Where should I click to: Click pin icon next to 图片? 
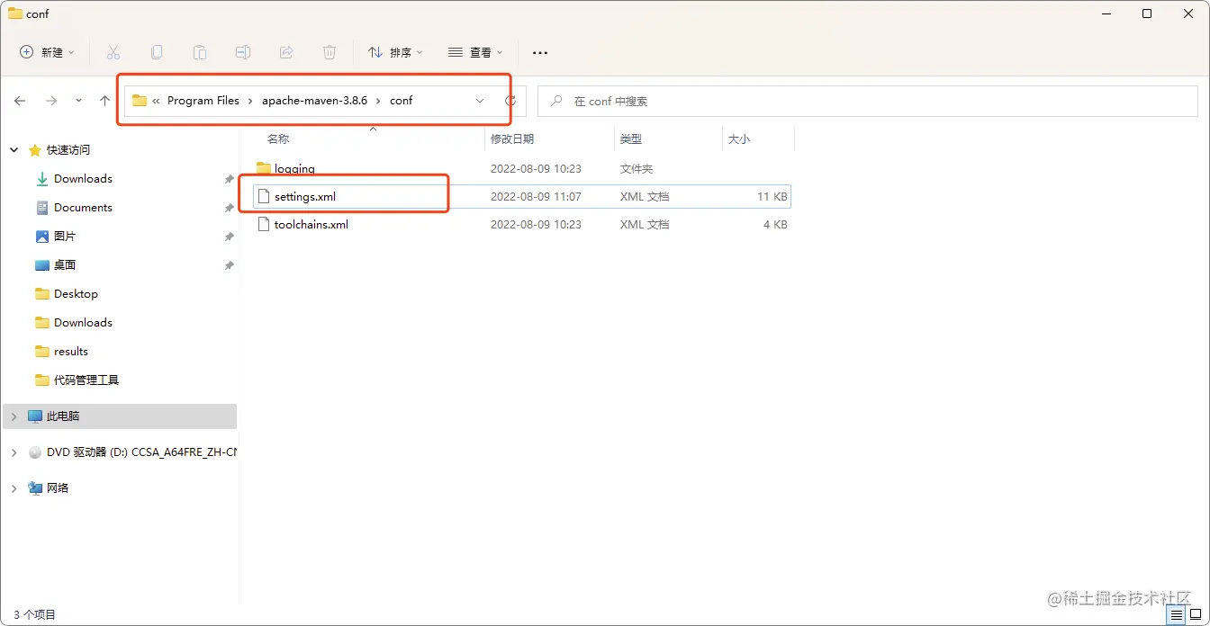(x=230, y=237)
